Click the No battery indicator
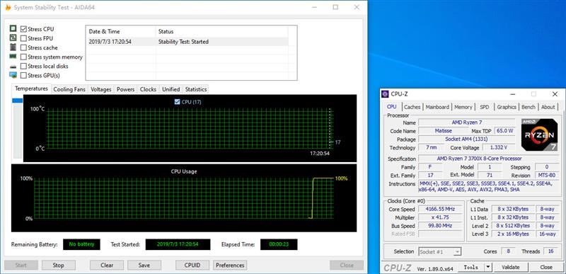 point(81,244)
